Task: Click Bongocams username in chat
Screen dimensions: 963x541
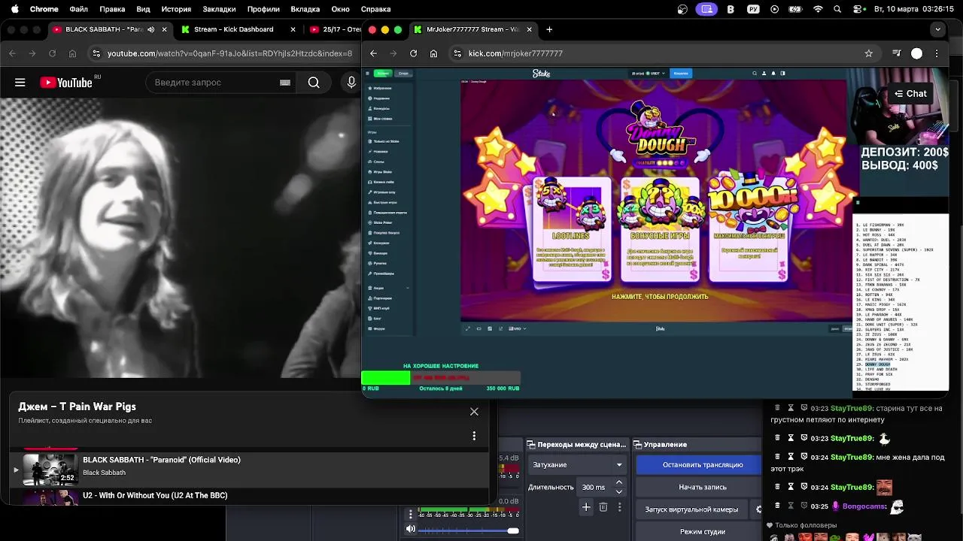Action: (864, 506)
